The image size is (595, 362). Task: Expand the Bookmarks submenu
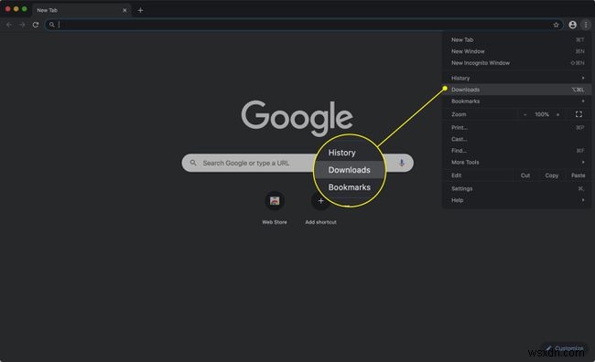(x=517, y=101)
